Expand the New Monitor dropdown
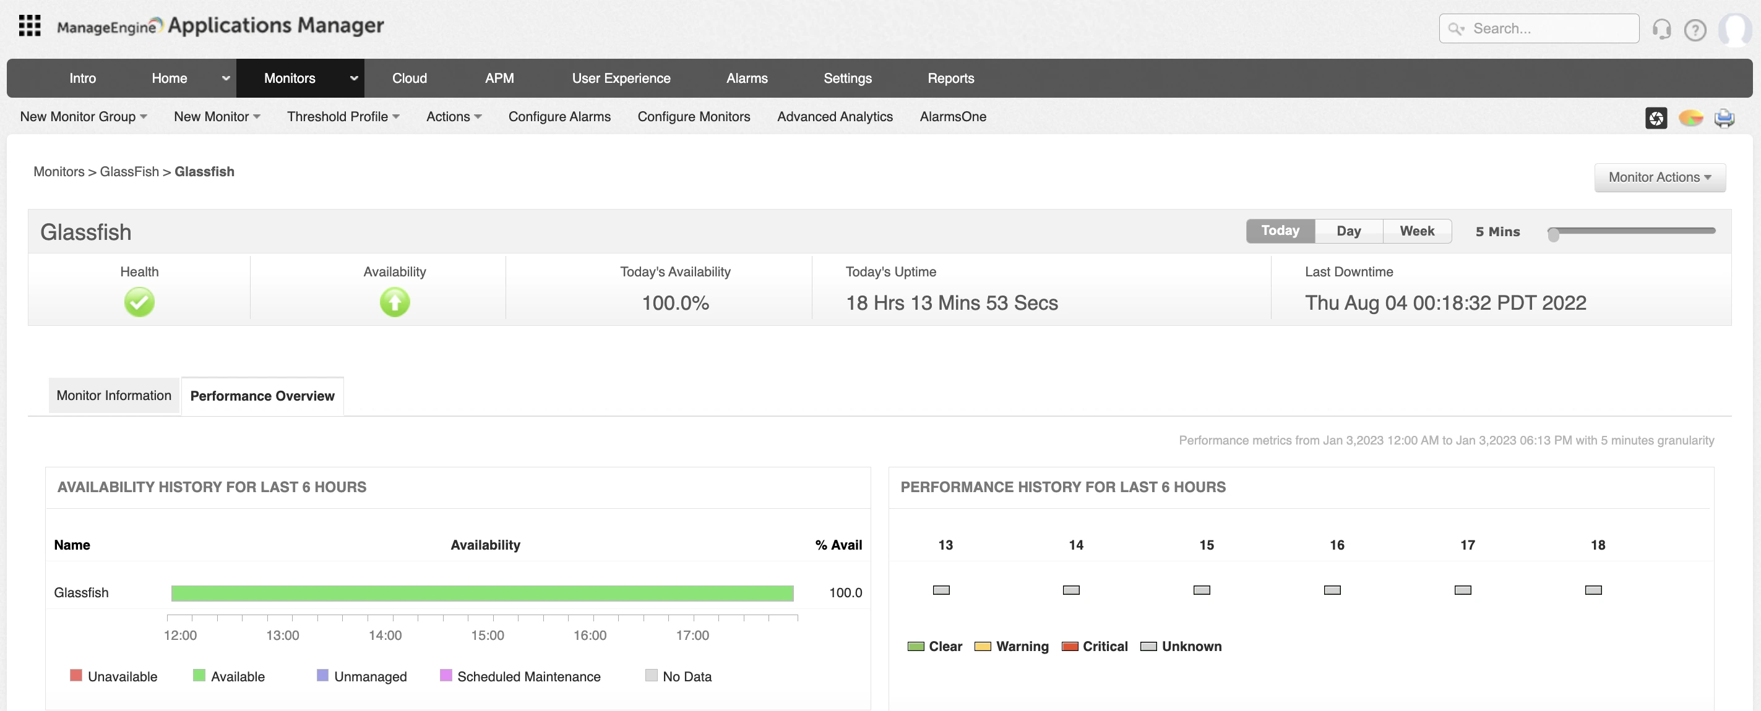 click(217, 116)
